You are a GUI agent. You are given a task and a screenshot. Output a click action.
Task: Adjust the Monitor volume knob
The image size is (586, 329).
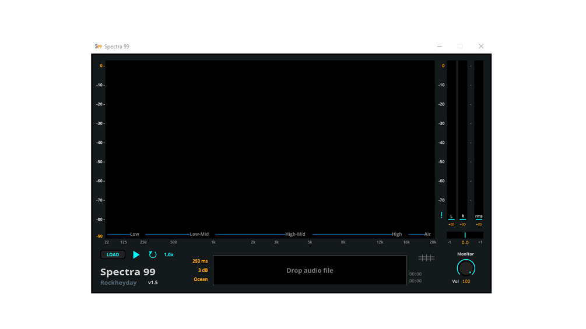[466, 268]
